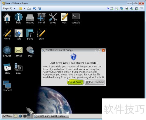Expand the power options dropdown arrow

[x=25, y=8]
